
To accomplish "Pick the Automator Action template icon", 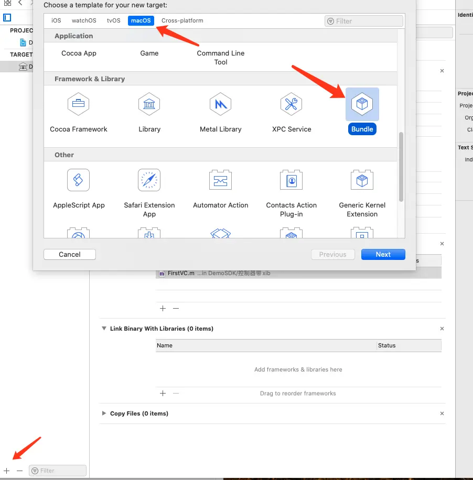I will pos(220,180).
